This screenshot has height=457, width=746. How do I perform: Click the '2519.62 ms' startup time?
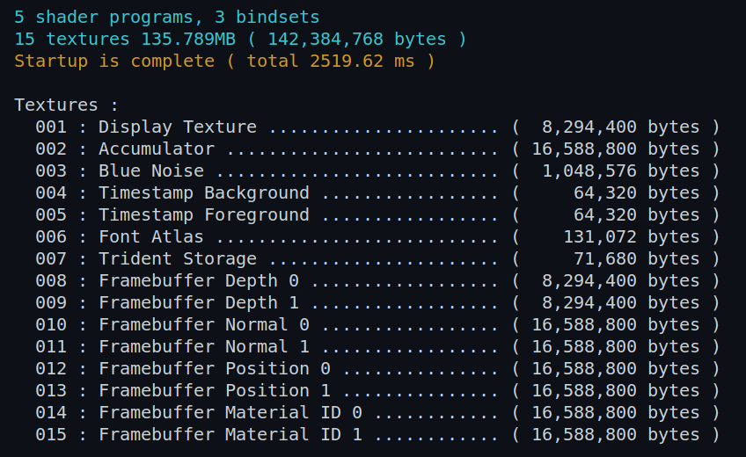362,62
